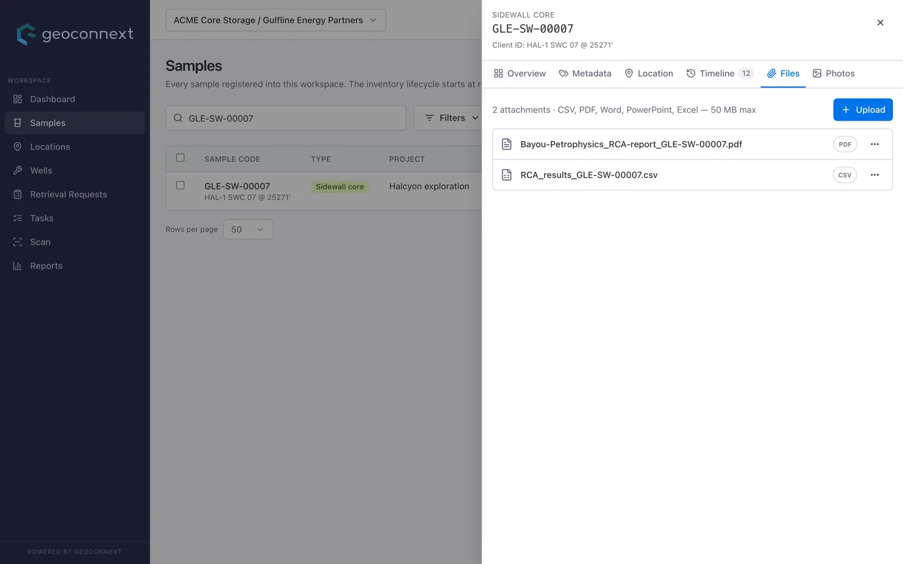Viewport: 903px width, 564px height.
Task: Switch to the Photos tab
Action: tap(834, 73)
